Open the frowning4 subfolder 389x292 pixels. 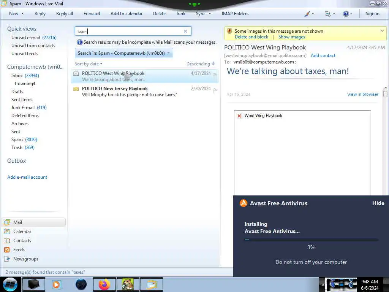pyautogui.click(x=25, y=83)
